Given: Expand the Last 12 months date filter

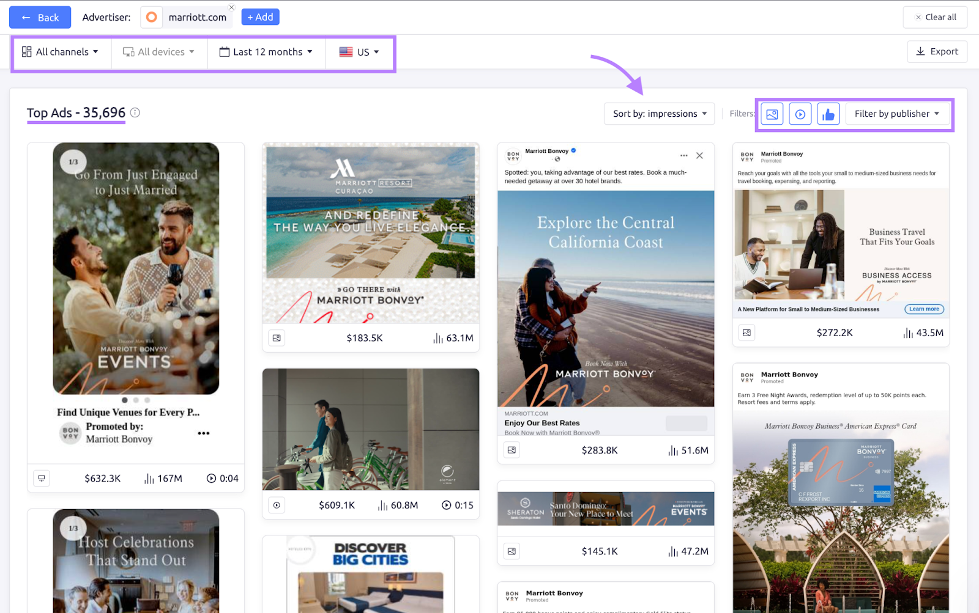Looking at the screenshot, I should click(x=266, y=52).
